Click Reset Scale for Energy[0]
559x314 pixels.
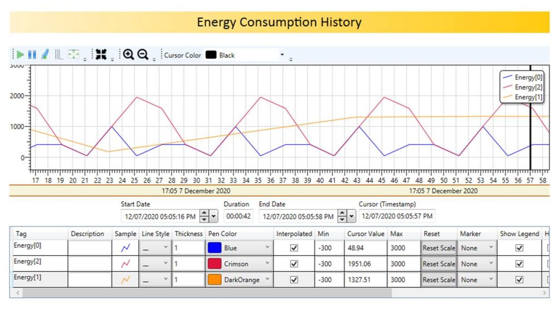coord(439,248)
